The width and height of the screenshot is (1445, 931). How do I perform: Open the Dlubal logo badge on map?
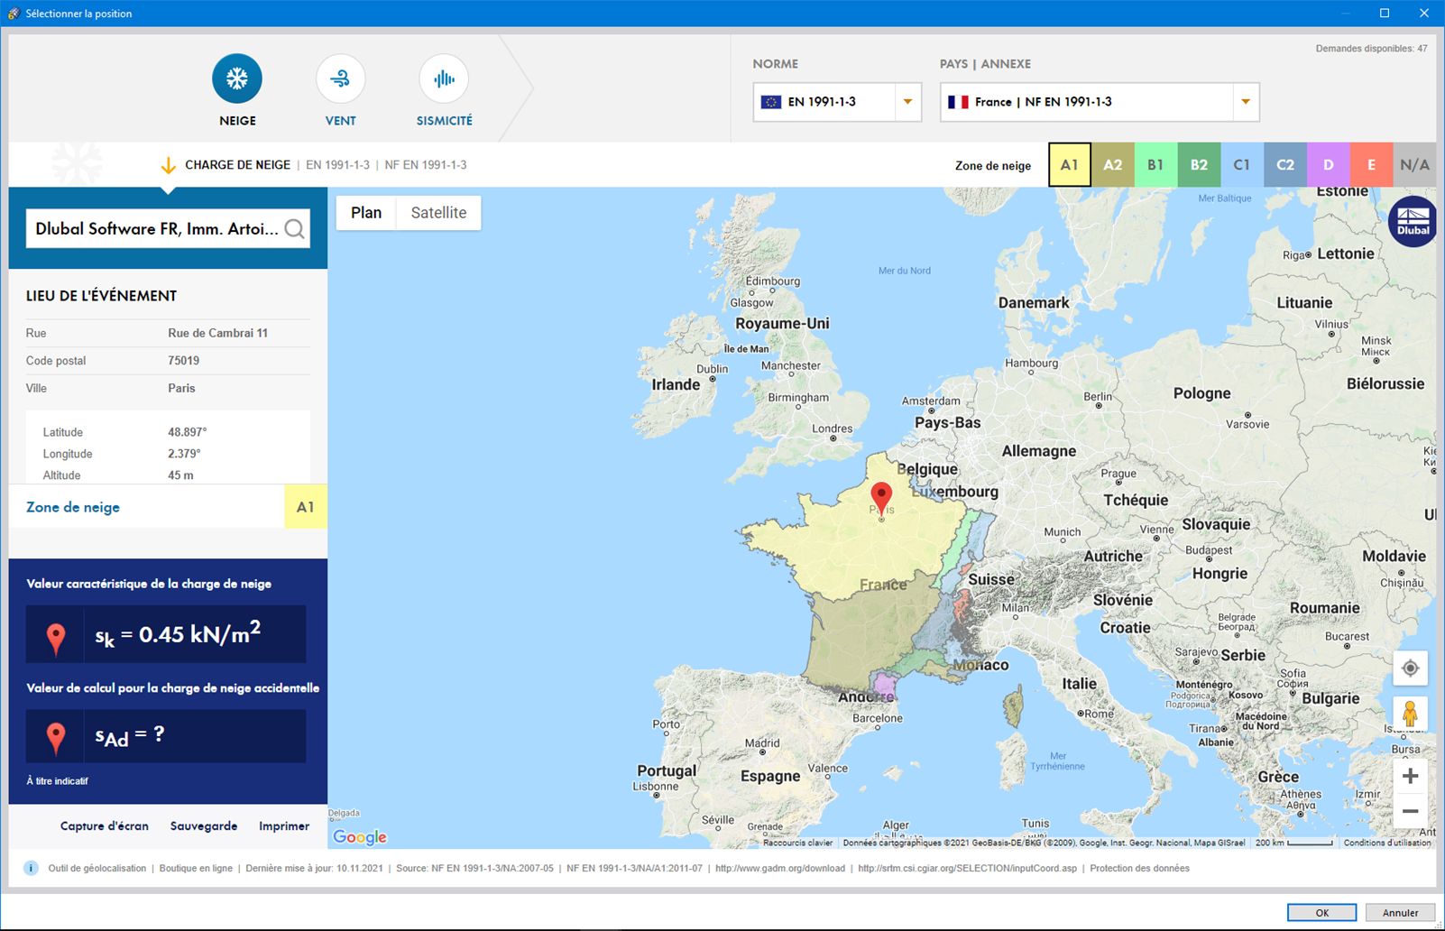tap(1413, 221)
